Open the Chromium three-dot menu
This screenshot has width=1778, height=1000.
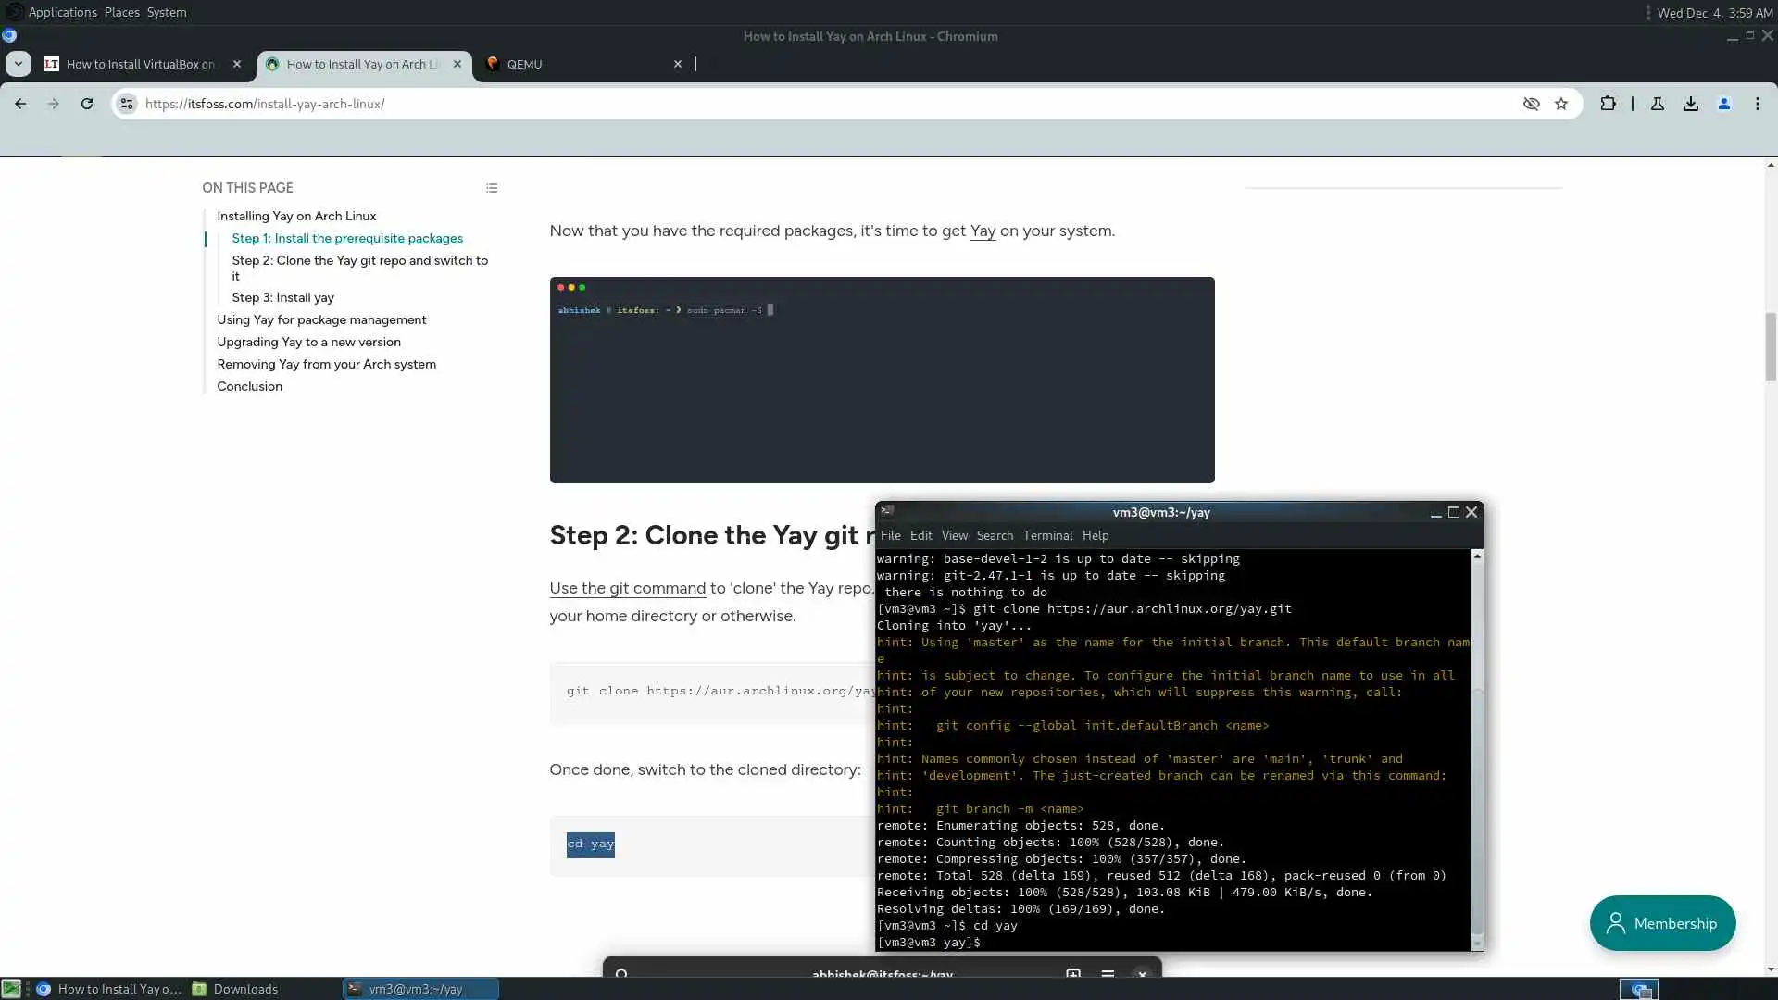(x=1758, y=104)
